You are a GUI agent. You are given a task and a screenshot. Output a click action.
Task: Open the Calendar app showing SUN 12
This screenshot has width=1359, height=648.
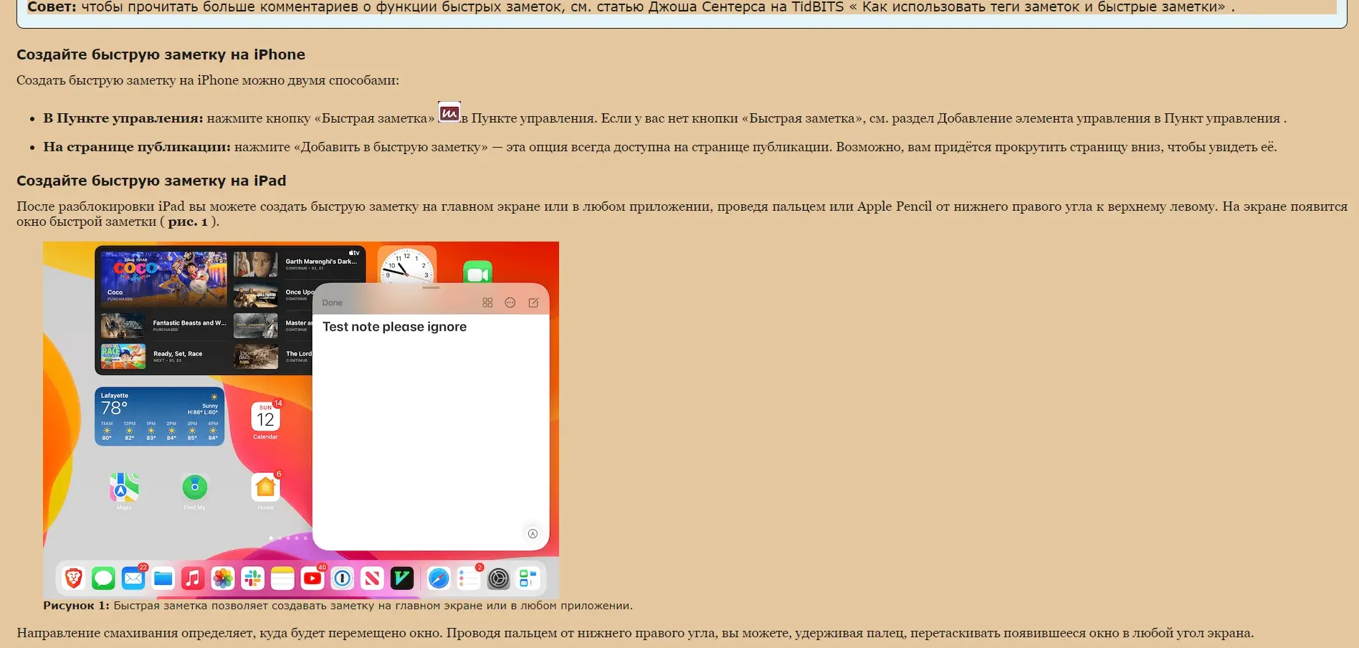click(x=265, y=416)
